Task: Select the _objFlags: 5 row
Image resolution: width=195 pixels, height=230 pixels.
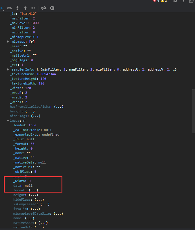Action: click(x=25, y=172)
